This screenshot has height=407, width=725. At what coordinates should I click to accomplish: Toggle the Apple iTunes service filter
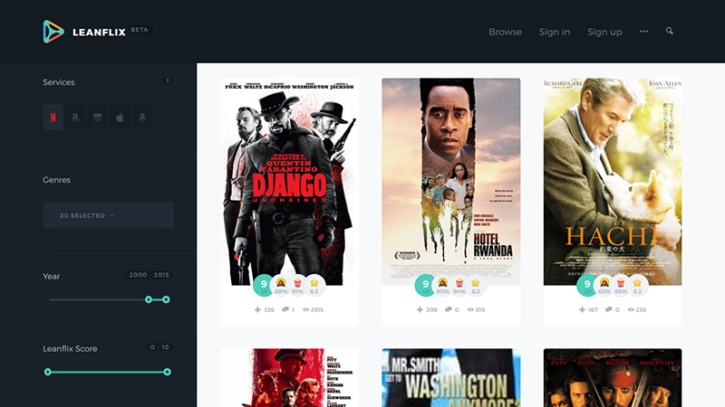pyautogui.click(x=120, y=118)
